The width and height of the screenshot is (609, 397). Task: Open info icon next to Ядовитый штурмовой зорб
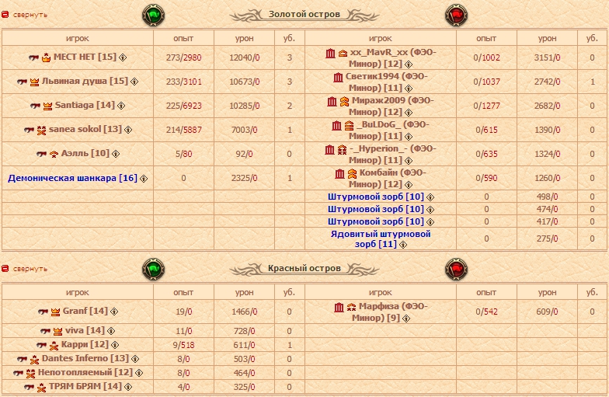[403, 245]
